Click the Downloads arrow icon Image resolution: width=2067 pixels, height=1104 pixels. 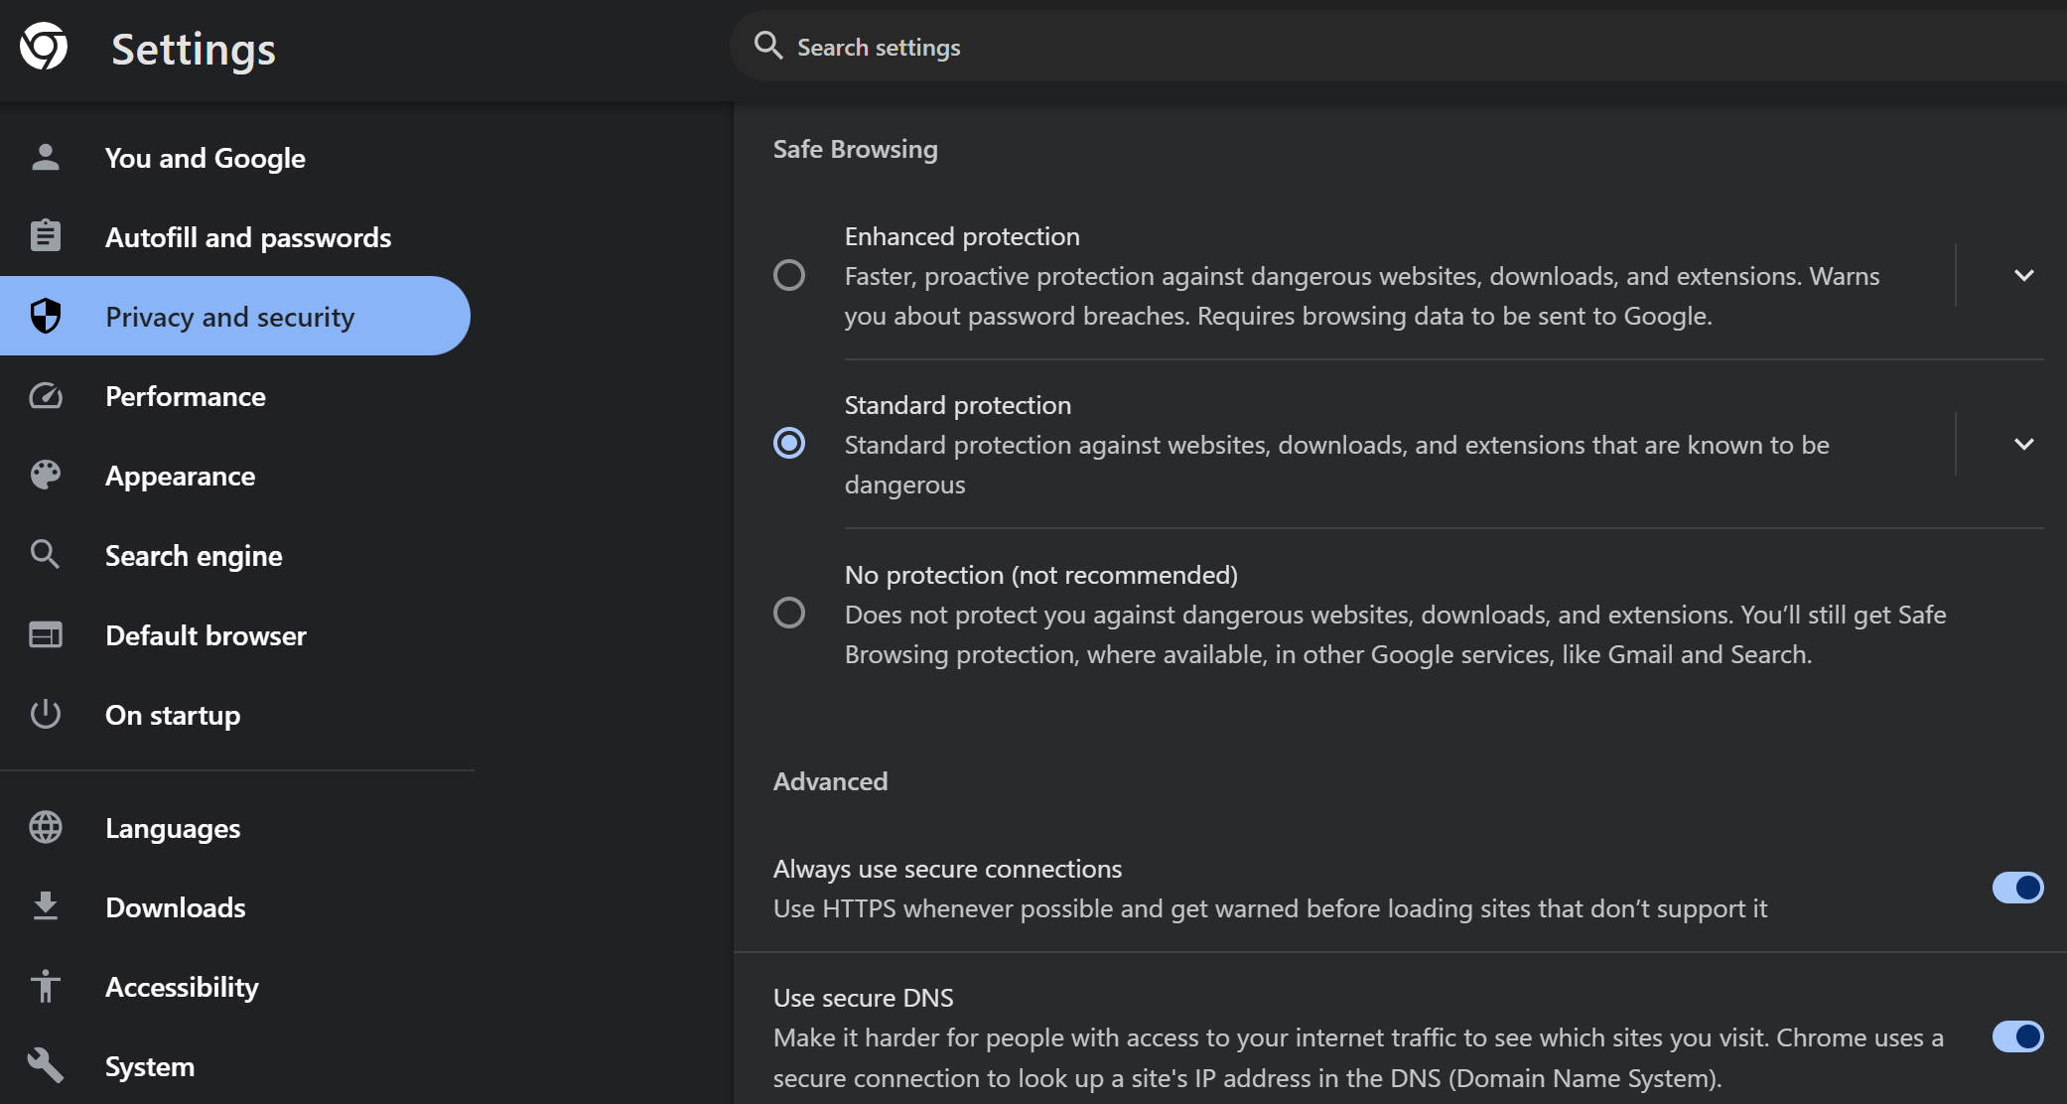pos(46,906)
